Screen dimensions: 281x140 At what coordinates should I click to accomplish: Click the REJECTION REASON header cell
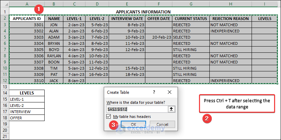[x=230, y=19]
